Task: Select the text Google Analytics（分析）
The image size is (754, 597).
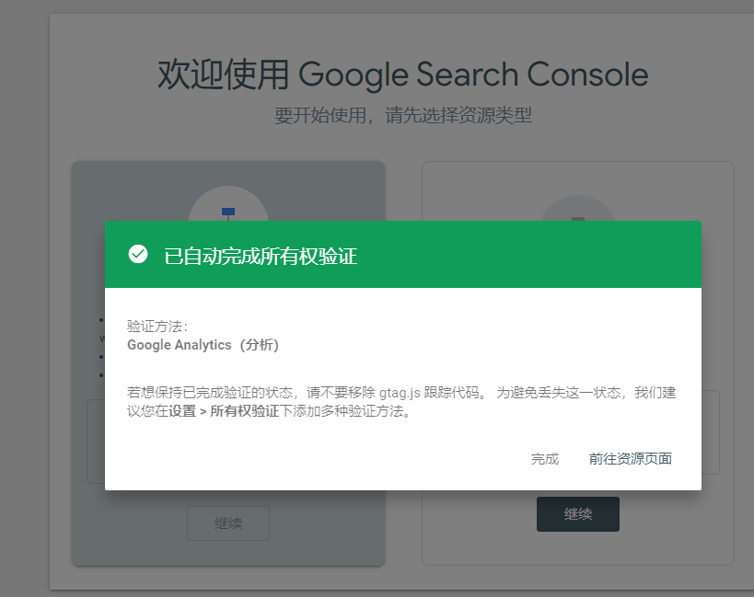Action: (x=203, y=345)
